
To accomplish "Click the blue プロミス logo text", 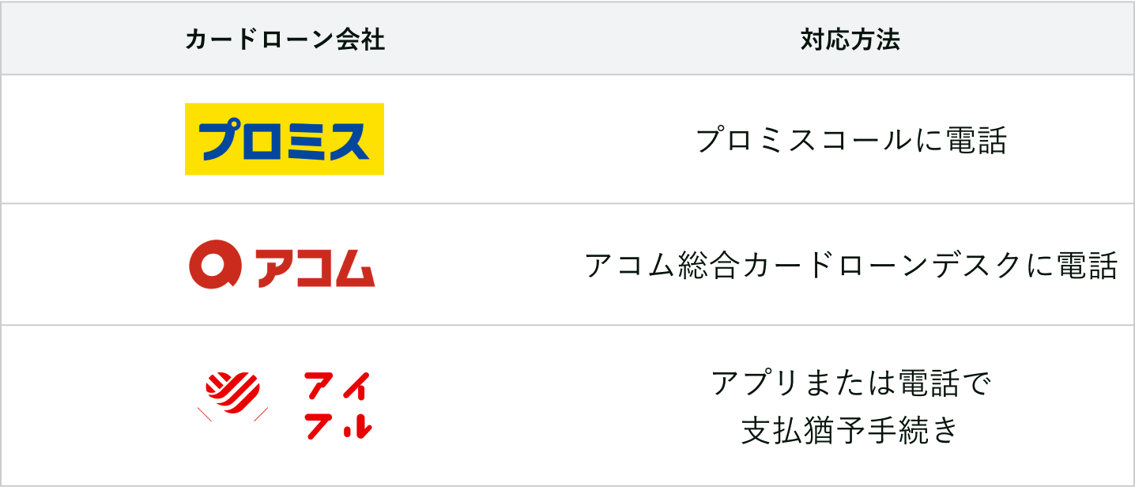I will pyautogui.click(x=284, y=141).
